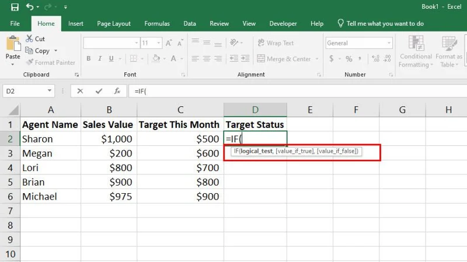Open Font group dialog launcher
This screenshot has height=262, width=467.
183,75
